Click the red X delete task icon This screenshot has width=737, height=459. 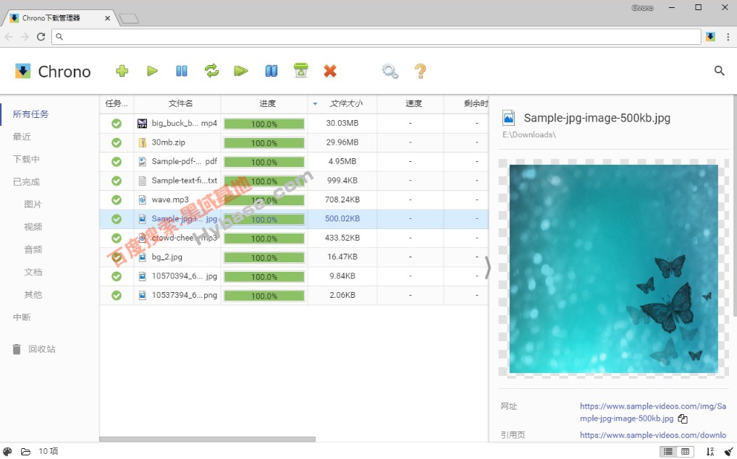click(x=330, y=71)
